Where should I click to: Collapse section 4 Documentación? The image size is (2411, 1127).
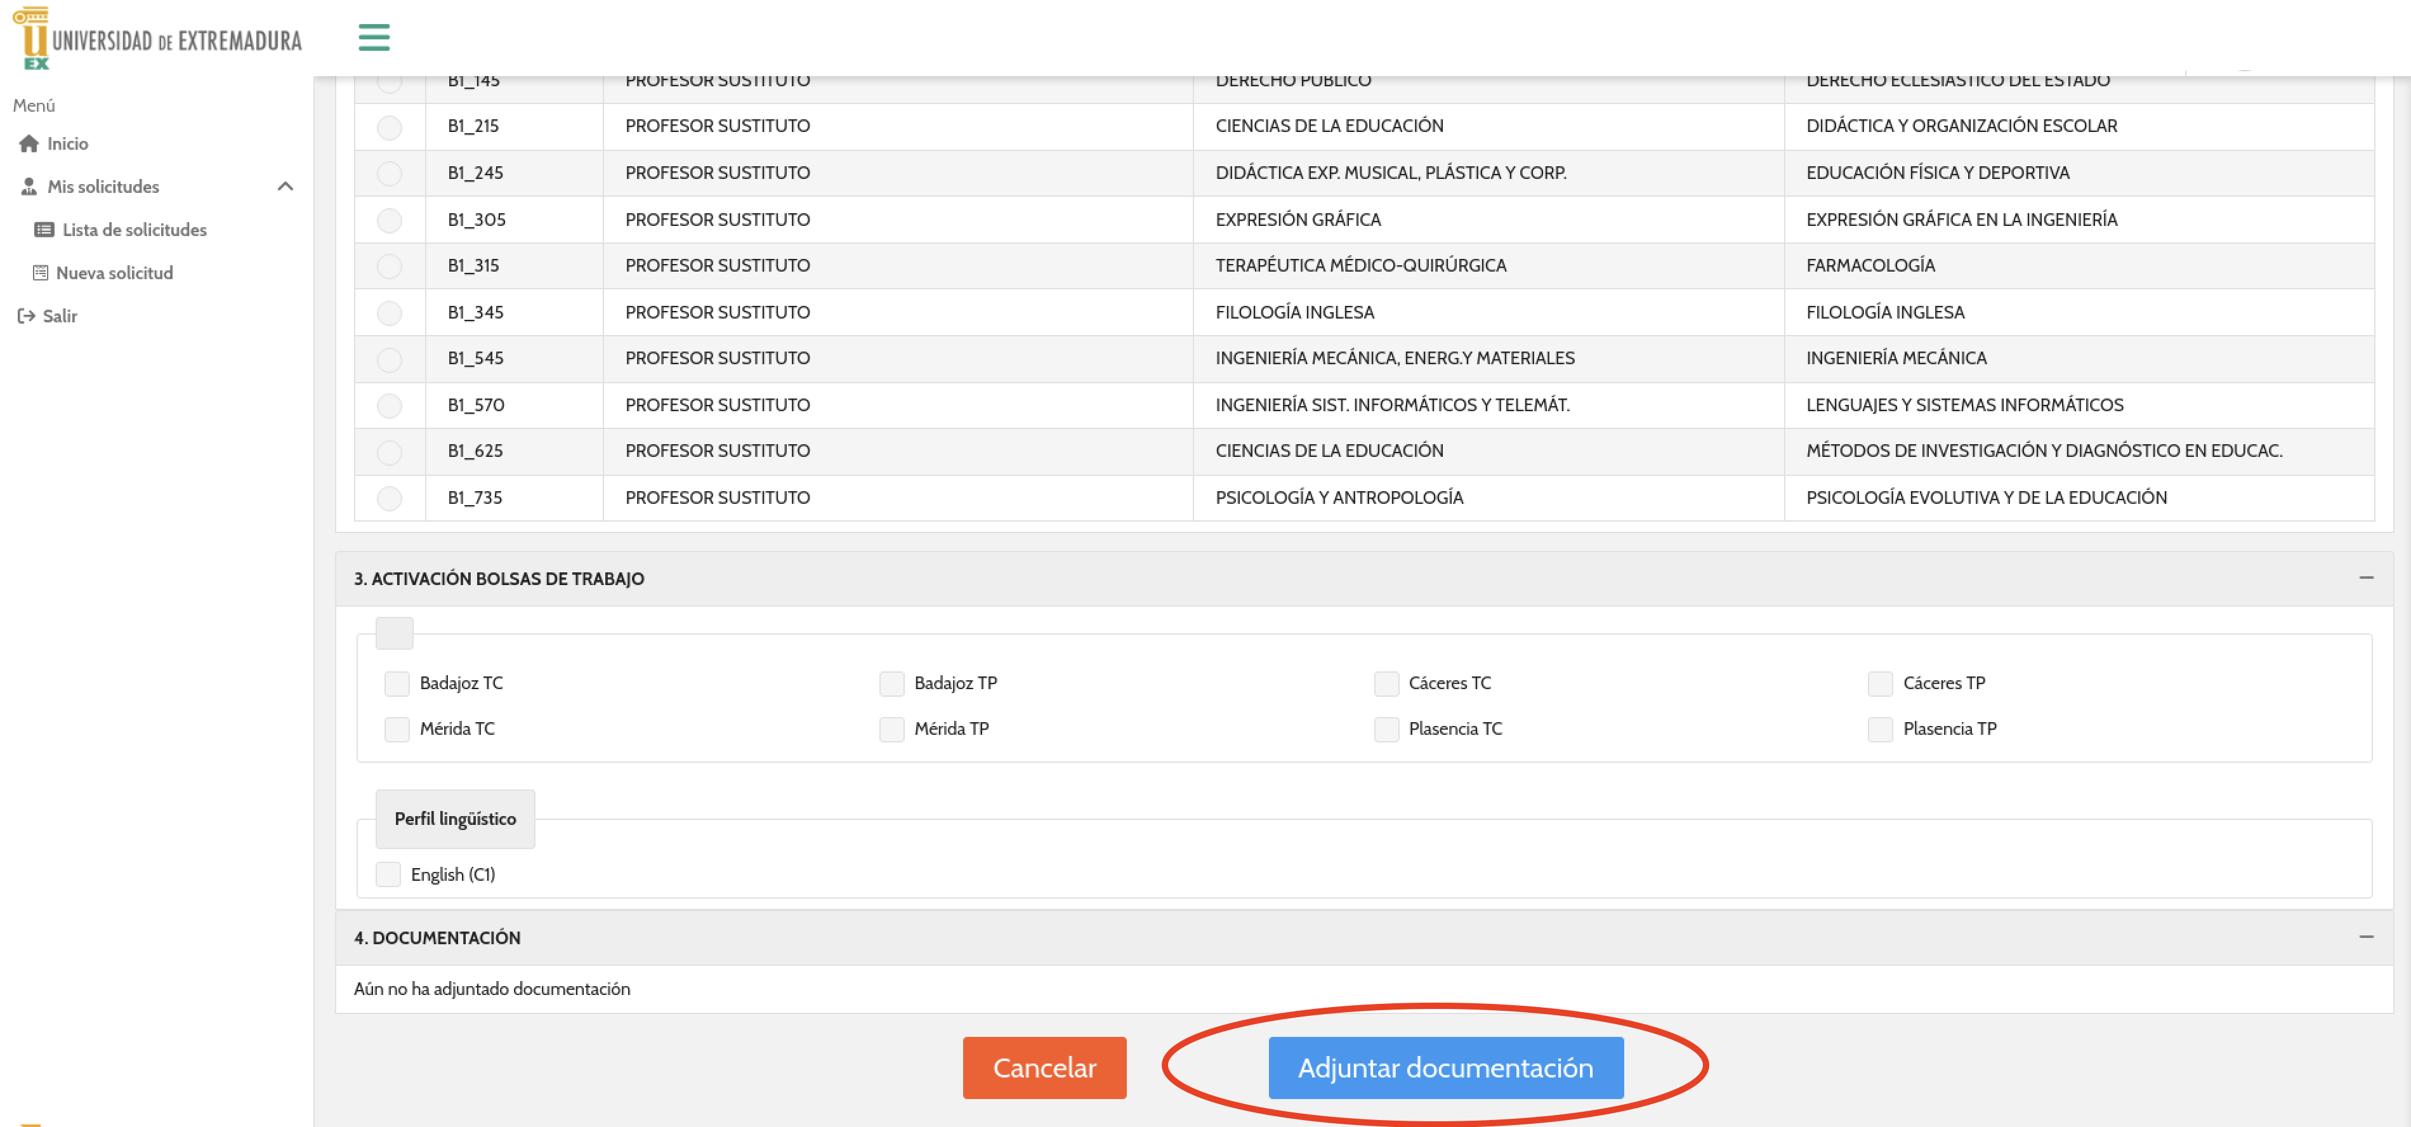[x=2365, y=937]
